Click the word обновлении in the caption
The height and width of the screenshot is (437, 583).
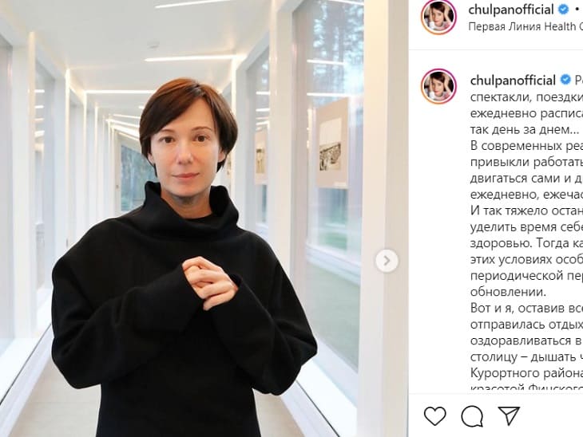508,292
